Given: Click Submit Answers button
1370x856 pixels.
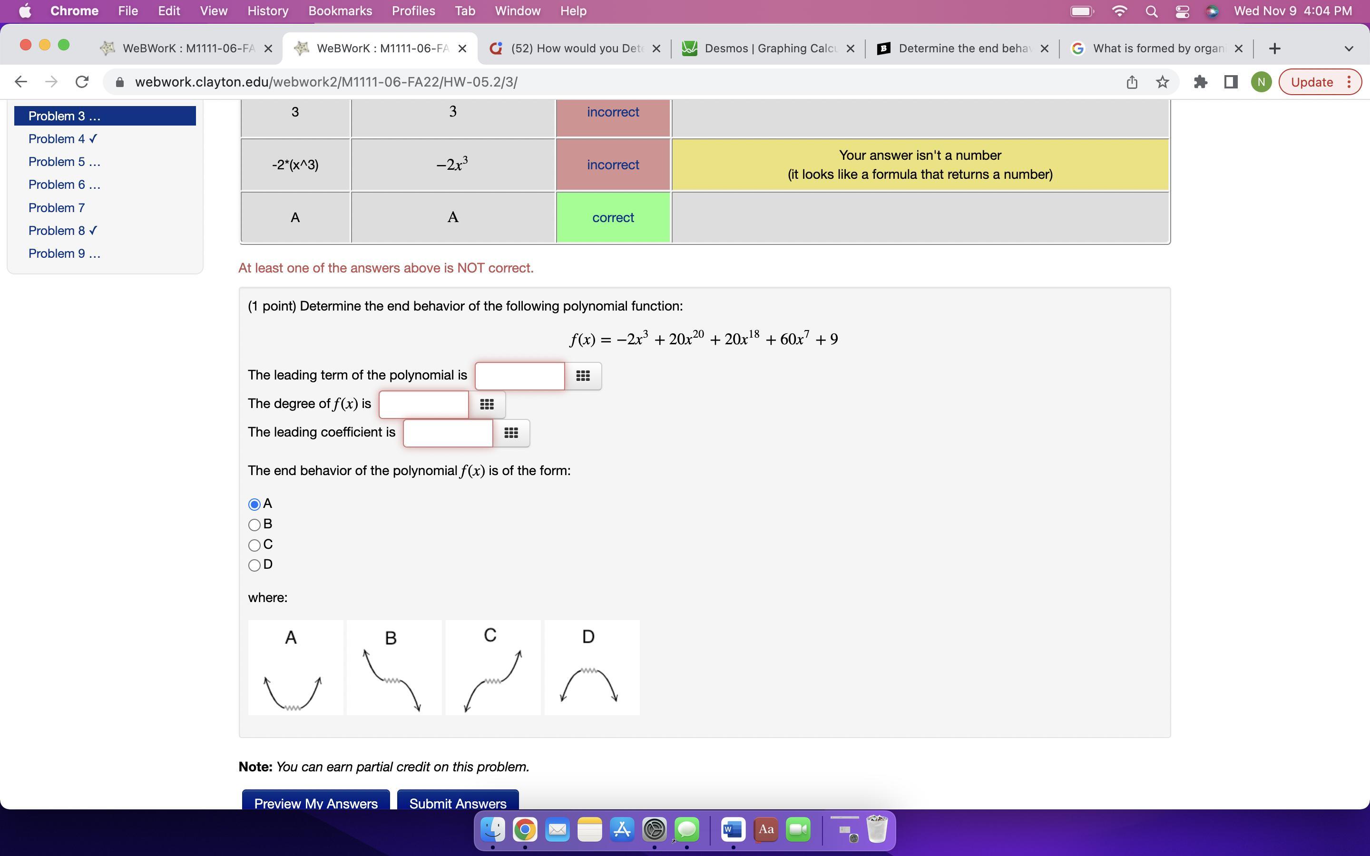Looking at the screenshot, I should tap(458, 802).
